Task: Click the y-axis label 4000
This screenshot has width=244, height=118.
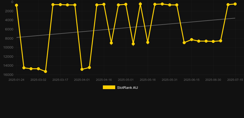Action: coord(9,20)
